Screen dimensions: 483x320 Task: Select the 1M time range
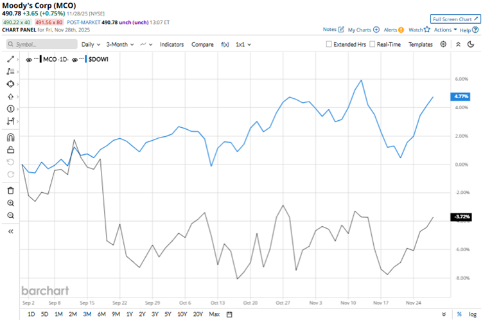58,314
